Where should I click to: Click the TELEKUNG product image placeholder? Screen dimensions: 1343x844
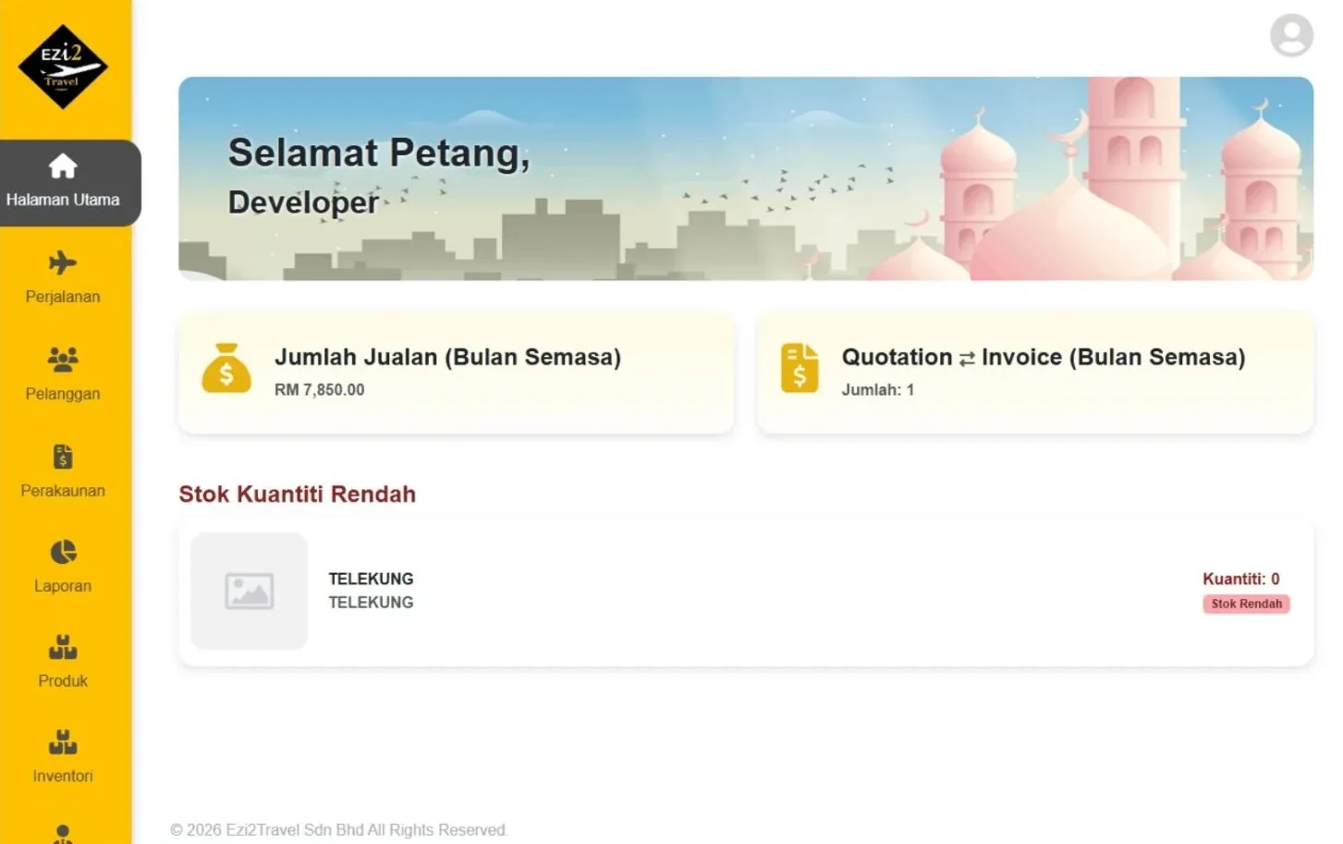[249, 591]
